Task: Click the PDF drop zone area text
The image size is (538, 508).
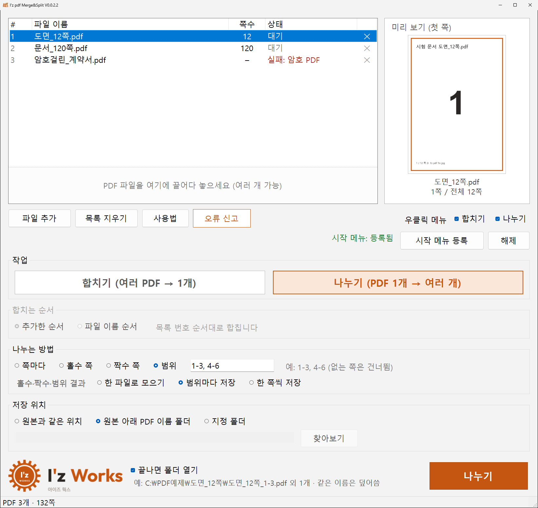Action: point(193,186)
